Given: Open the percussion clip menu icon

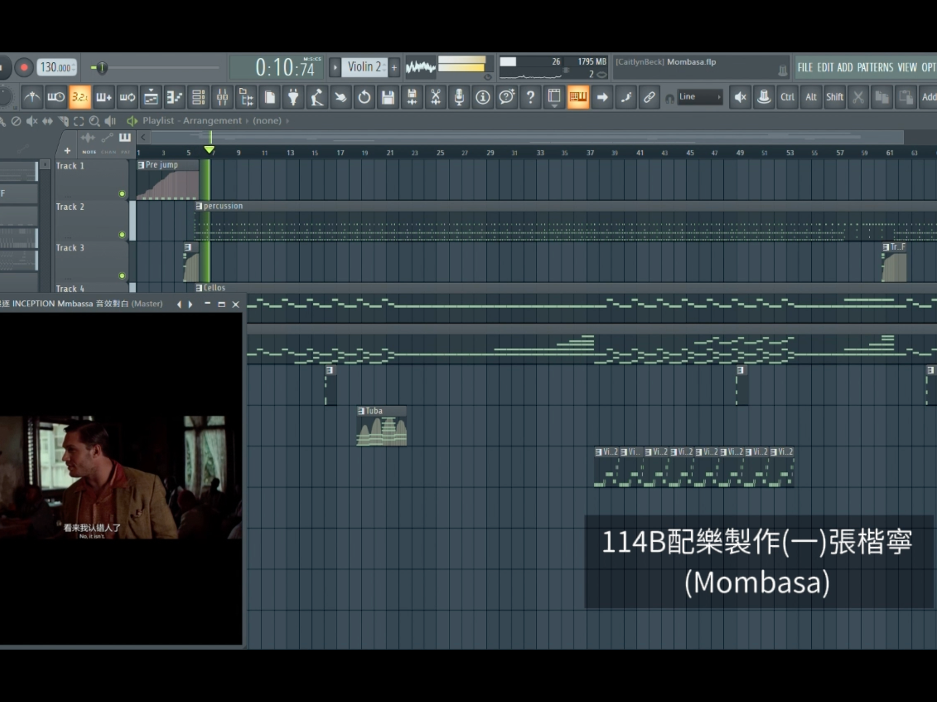Looking at the screenshot, I should pos(199,206).
